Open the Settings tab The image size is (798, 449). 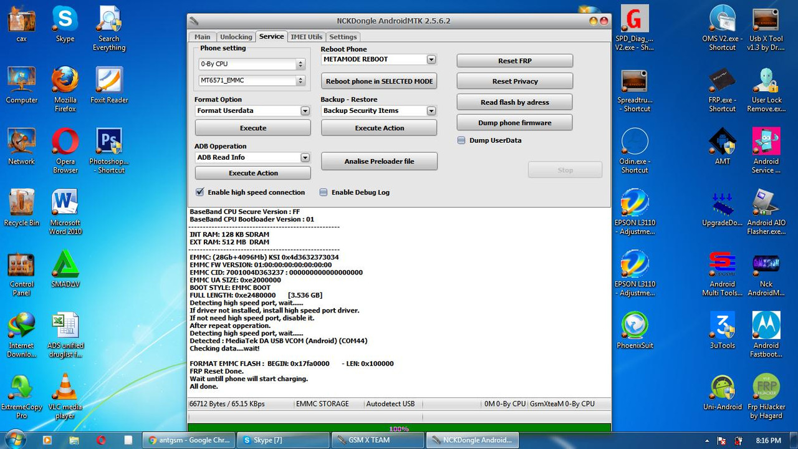click(x=343, y=37)
